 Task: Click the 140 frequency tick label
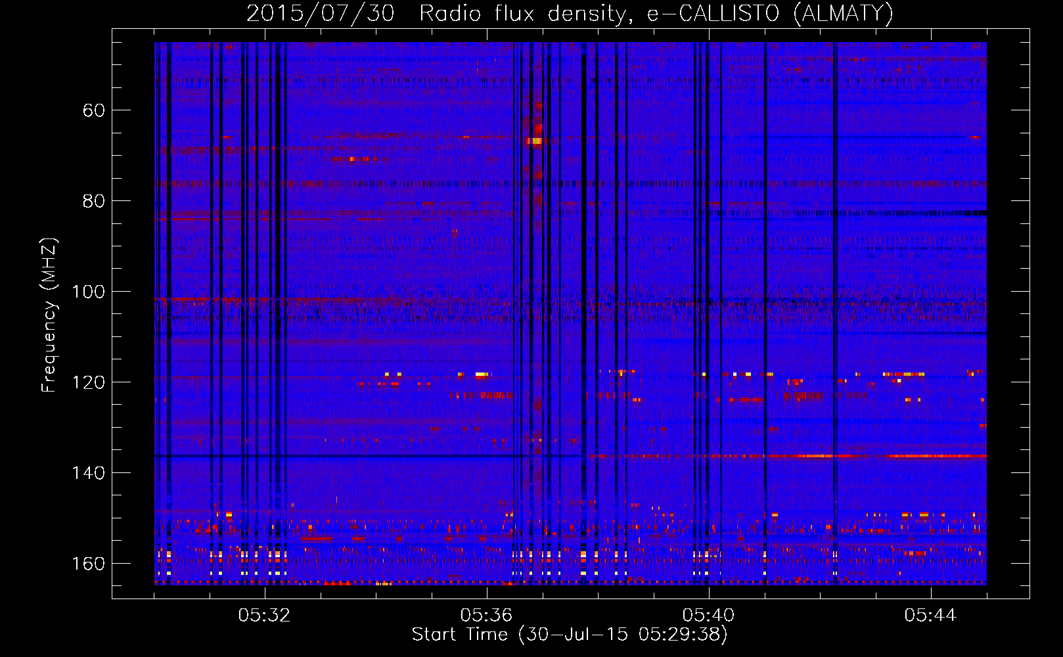88,473
